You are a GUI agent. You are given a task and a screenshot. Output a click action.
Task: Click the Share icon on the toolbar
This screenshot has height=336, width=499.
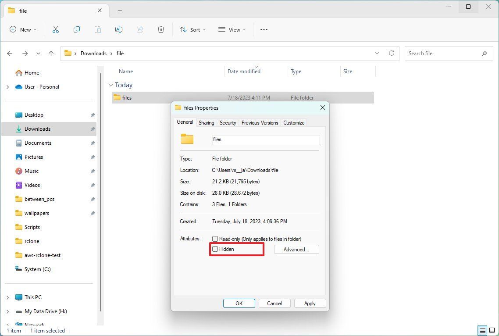coord(140,29)
